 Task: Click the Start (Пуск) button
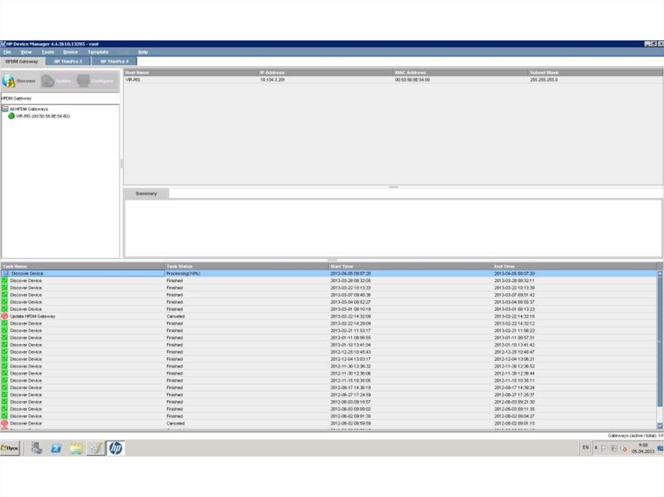point(10,448)
